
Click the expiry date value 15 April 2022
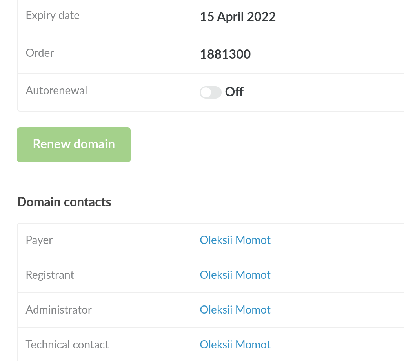[238, 17]
